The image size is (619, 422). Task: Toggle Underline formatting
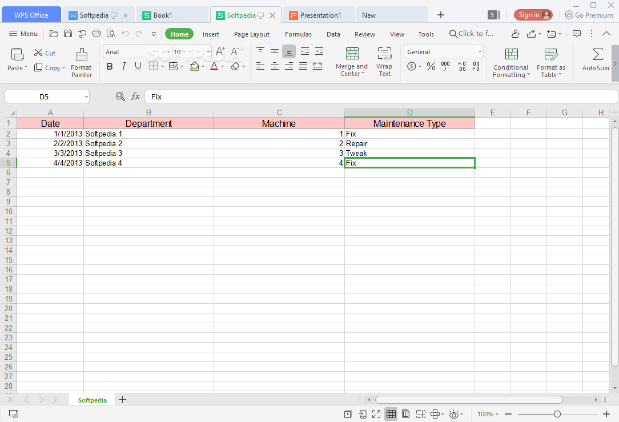click(x=138, y=66)
